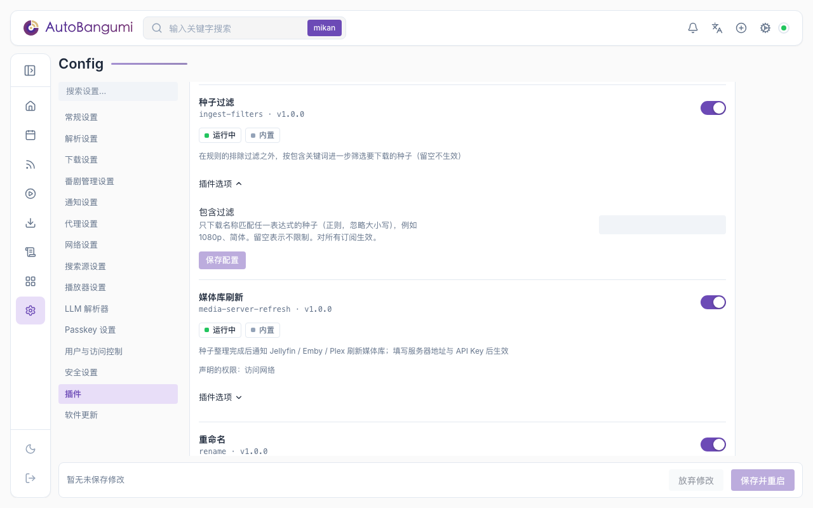Collapse the sidebar panel
813x508 pixels.
(x=30, y=70)
